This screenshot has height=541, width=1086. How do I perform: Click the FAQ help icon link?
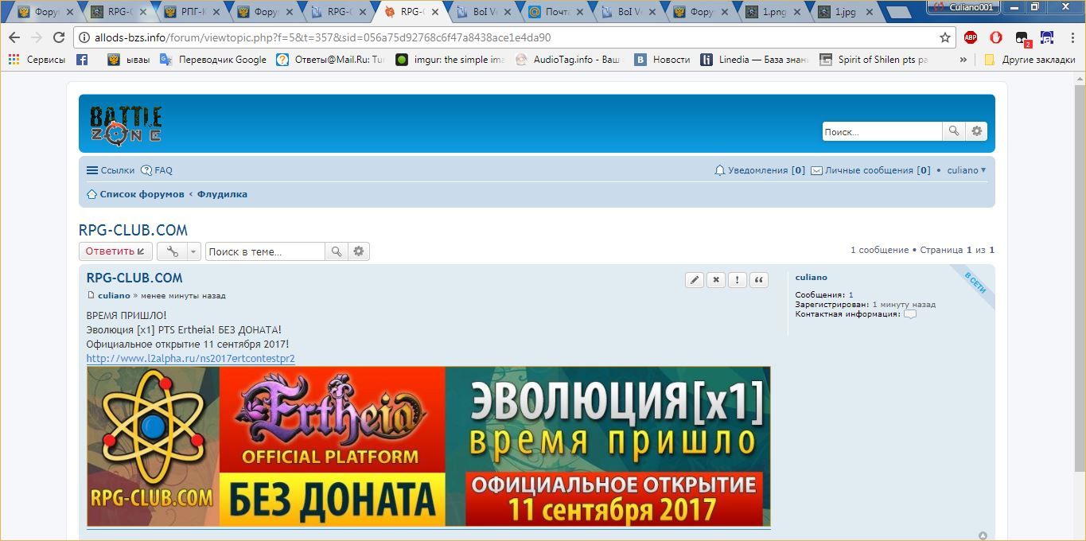(157, 170)
